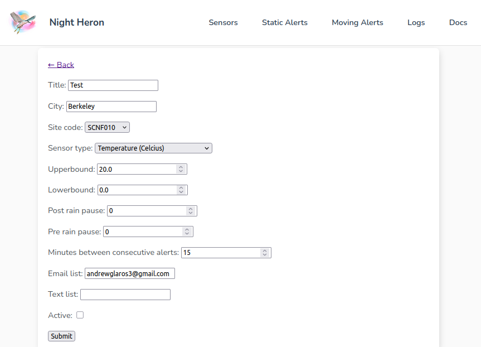This screenshot has height=347, width=481.
Task: Open Moving Alerts in the navigation
Action: click(357, 23)
